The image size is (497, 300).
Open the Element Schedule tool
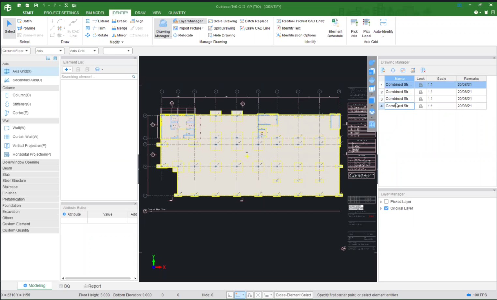(x=335, y=28)
